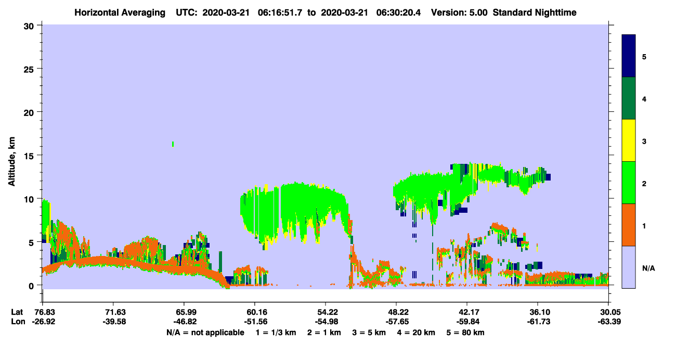Click legend text '4 = 20 km'
Screen dimensions: 676x347
pos(418,332)
